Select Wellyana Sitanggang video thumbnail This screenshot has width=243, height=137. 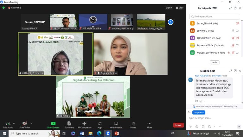(x=151, y=22)
